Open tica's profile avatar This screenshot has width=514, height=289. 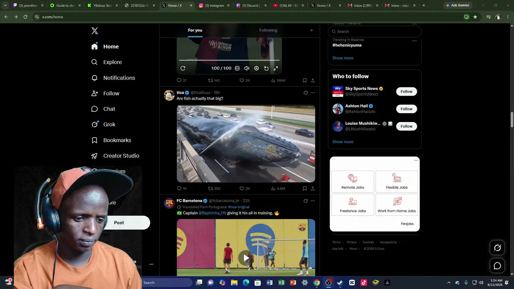tap(169, 96)
